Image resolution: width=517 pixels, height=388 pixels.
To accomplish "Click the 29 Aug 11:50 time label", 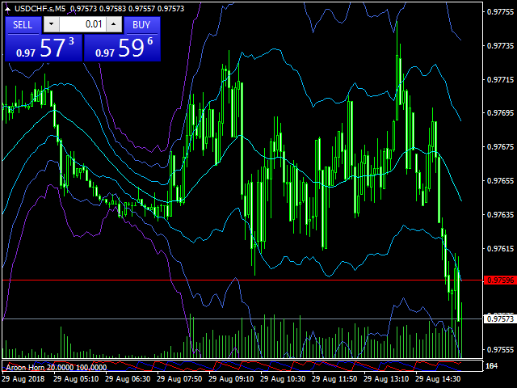I will (334, 379).
